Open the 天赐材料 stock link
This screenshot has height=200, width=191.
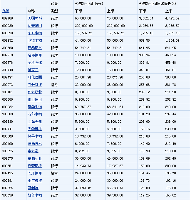[x=35, y=18]
